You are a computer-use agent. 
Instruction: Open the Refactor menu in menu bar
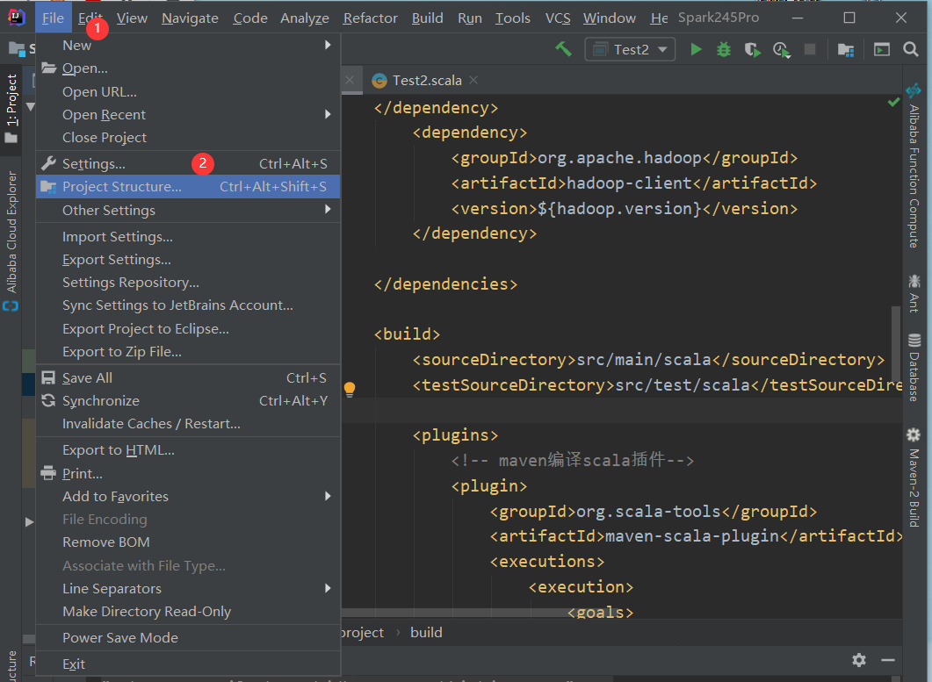pos(370,18)
